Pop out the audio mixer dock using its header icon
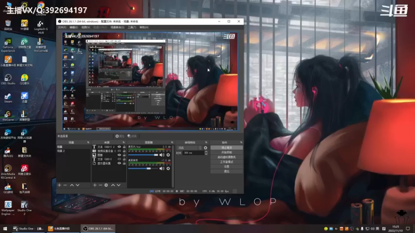Viewport: 415px width, 233px height. click(172, 142)
